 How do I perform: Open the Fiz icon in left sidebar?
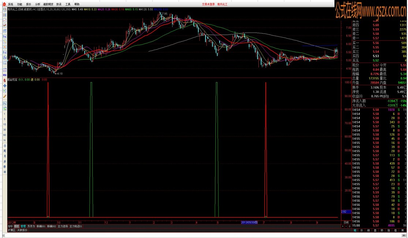click(x=5, y=52)
